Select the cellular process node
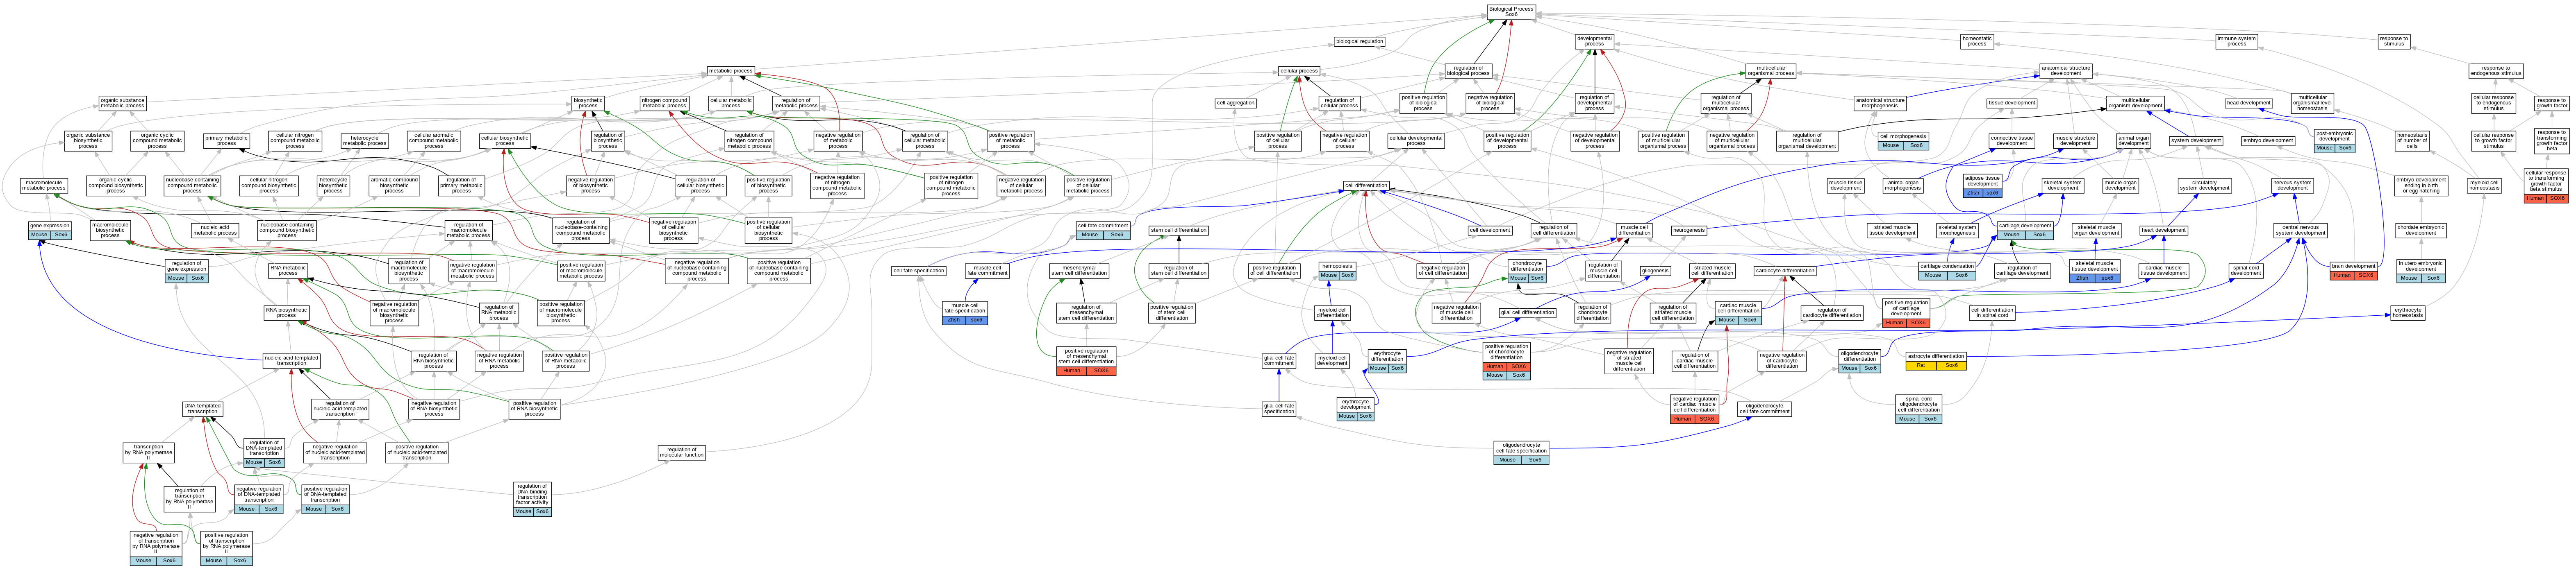Screen dimensions: 2576x570 (1299, 71)
